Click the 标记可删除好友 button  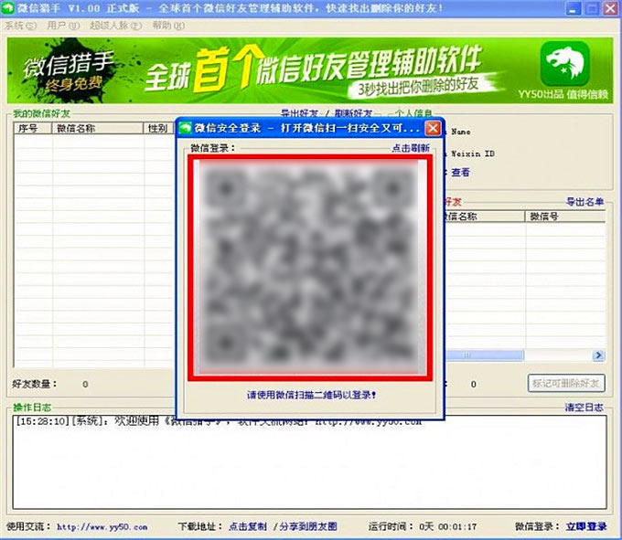click(566, 383)
